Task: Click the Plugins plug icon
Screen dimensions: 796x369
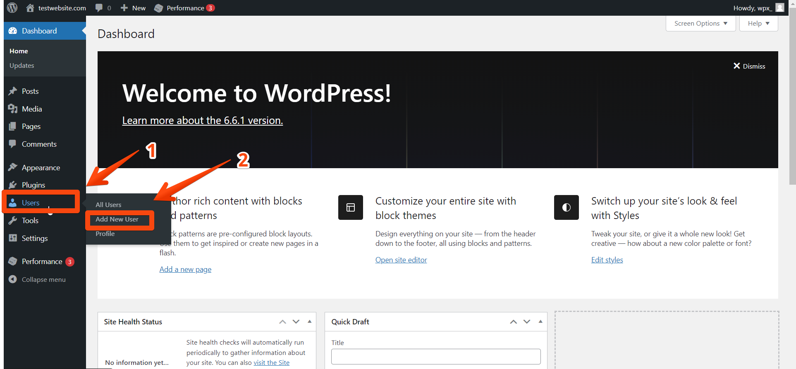Action: pyautogui.click(x=13, y=185)
